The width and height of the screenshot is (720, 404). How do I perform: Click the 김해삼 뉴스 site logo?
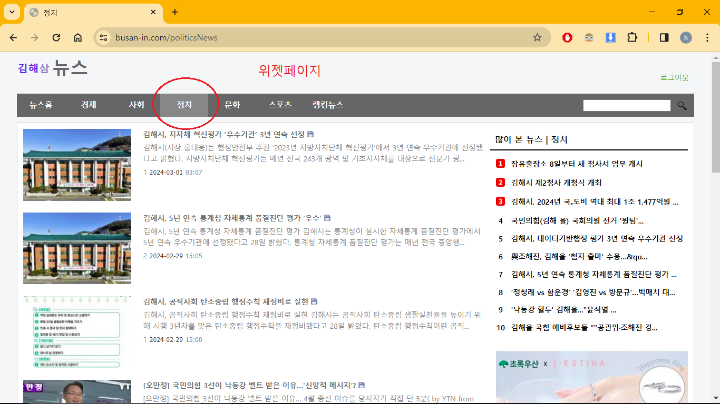tap(53, 68)
